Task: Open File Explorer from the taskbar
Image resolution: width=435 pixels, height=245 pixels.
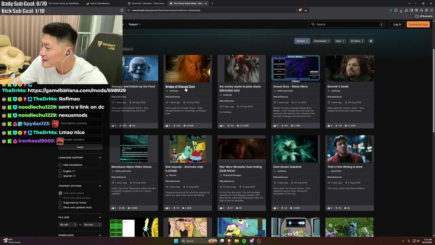Action: pyautogui.click(x=237, y=241)
